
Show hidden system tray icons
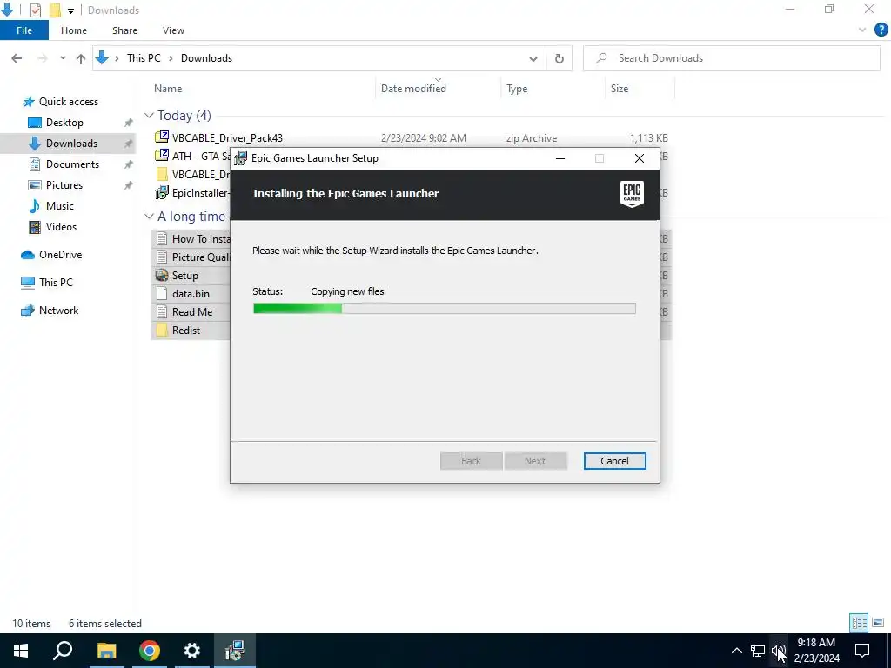(736, 651)
